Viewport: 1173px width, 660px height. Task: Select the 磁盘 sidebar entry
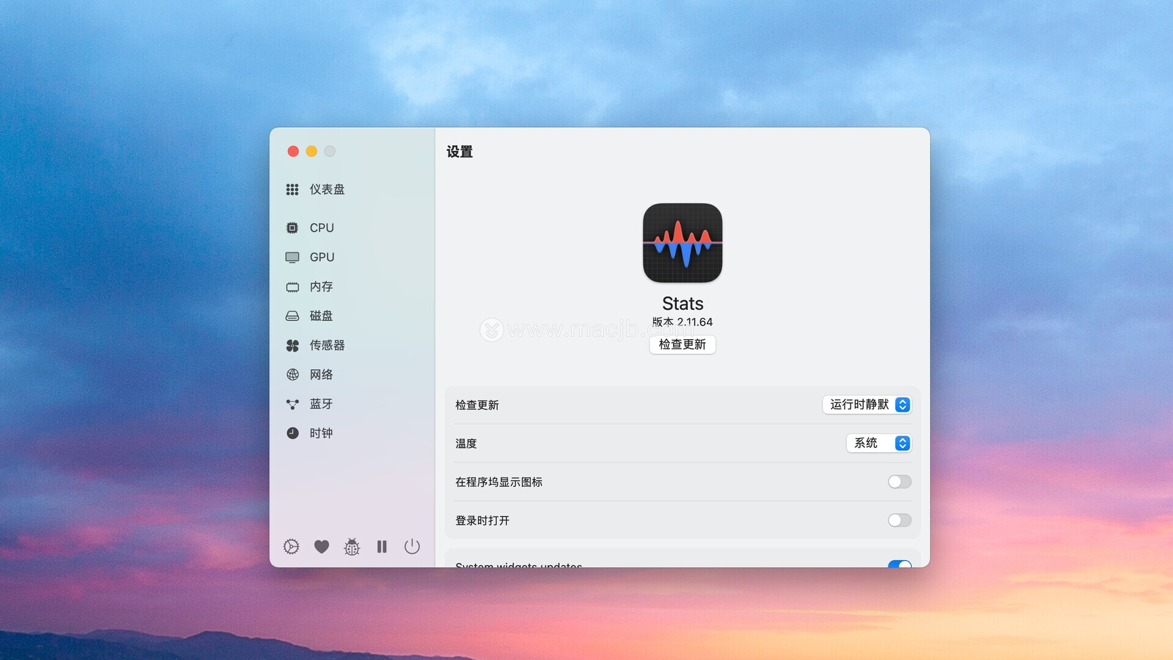tap(321, 316)
